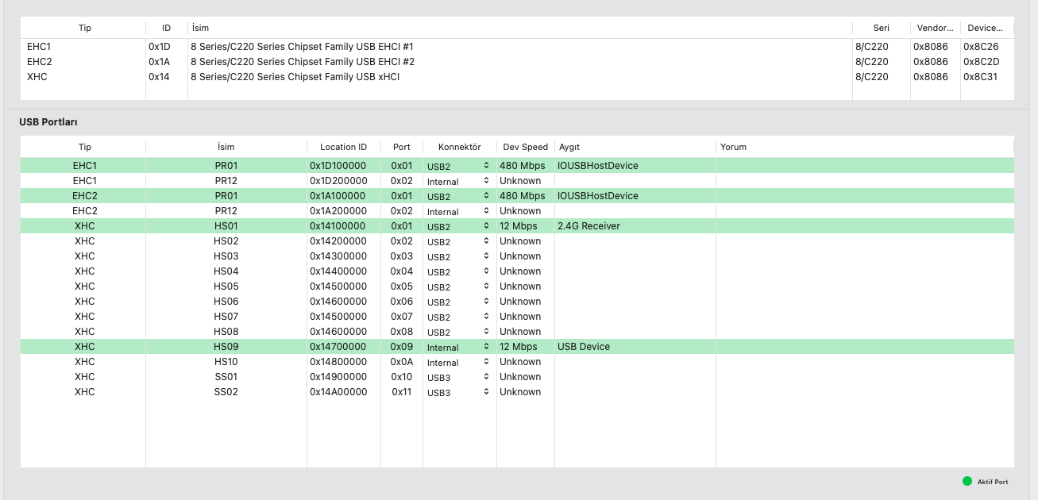
Task: Open connector dropdown for SS01 port
Action: [x=459, y=378]
